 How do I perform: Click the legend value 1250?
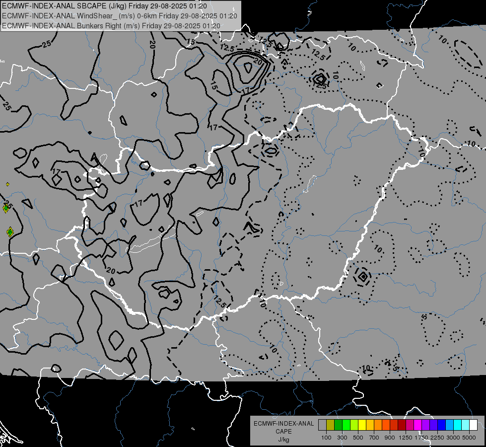click(406, 438)
